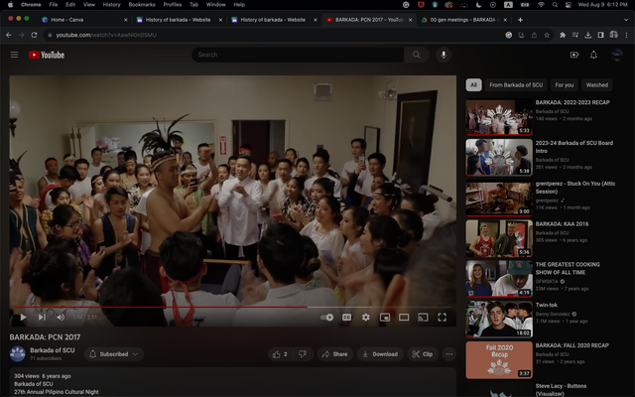Like the video with thumbs up

279,354
